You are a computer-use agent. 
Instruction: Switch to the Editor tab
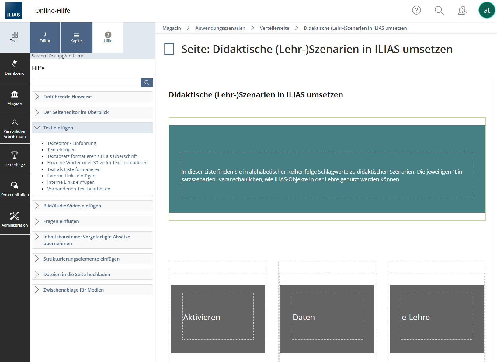(45, 37)
